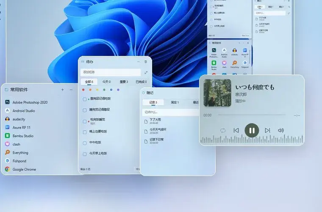Click the 记点什么 input in large 随记 widget
Screen dimensions: 322x212
point(170,112)
